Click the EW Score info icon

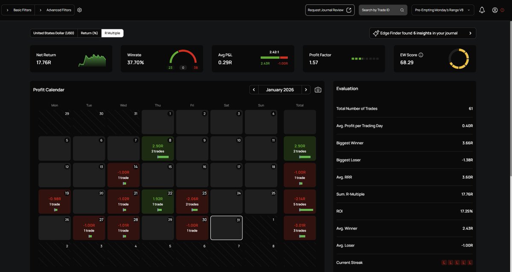pos(421,55)
